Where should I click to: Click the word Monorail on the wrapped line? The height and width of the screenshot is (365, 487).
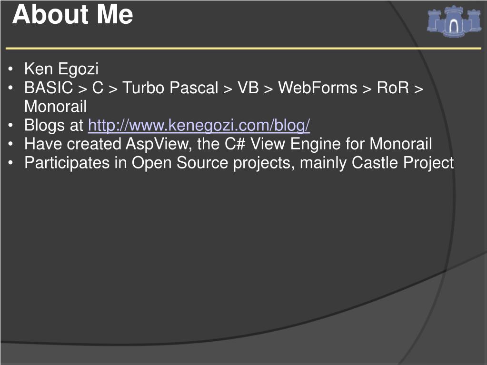click(56, 107)
